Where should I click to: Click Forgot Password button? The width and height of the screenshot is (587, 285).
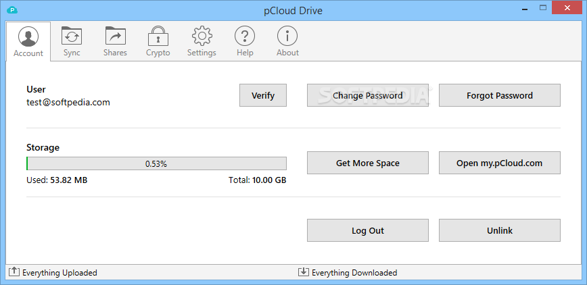point(500,95)
